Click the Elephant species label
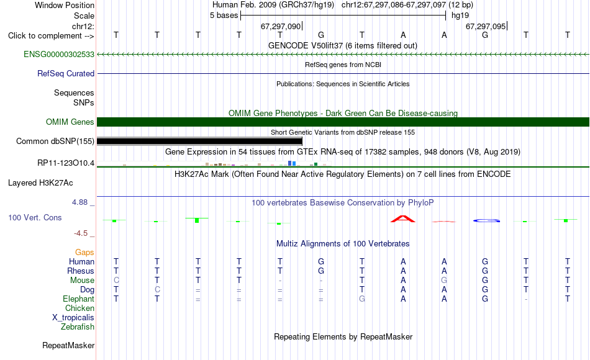This screenshot has height=360, width=590. pos(78,299)
